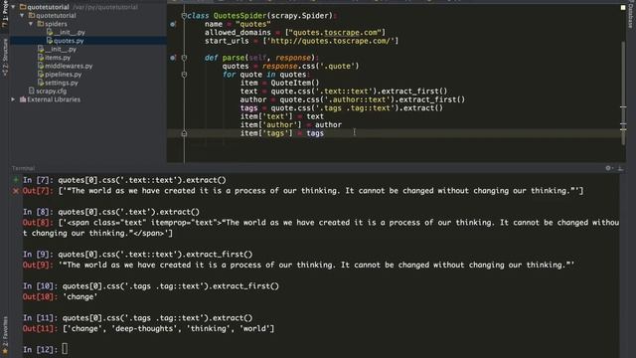Click the scrapy.cfg file icon
This screenshot has height=358, width=636.
[x=32, y=90]
